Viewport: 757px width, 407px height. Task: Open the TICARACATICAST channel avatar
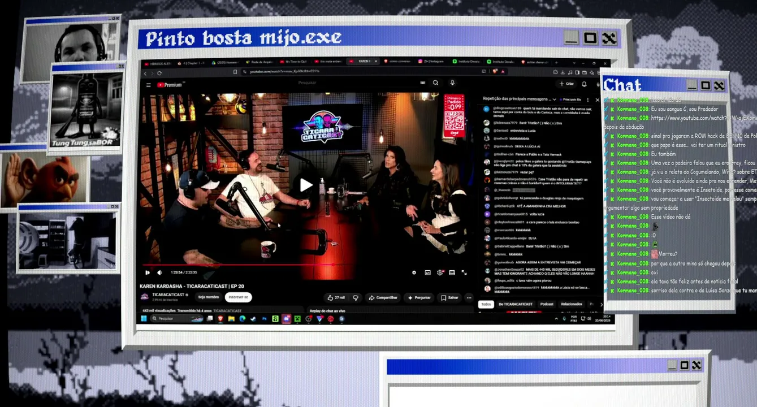pos(144,297)
